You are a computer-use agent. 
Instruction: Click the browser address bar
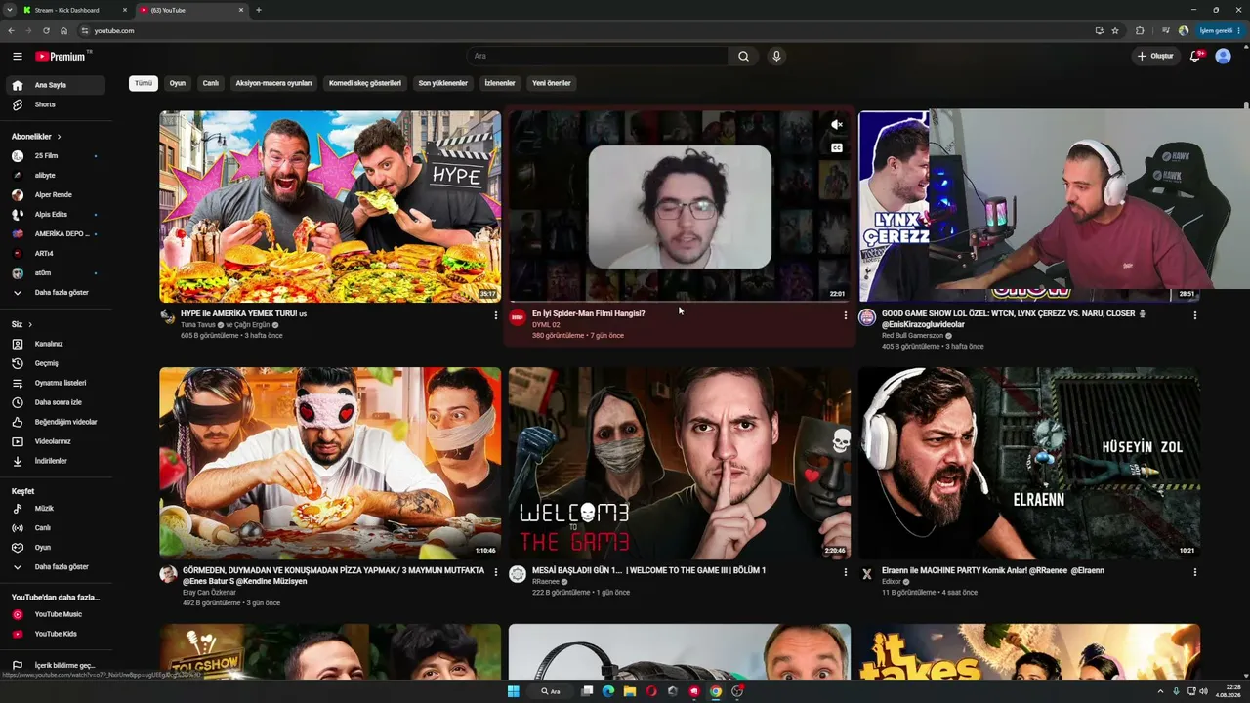586,31
